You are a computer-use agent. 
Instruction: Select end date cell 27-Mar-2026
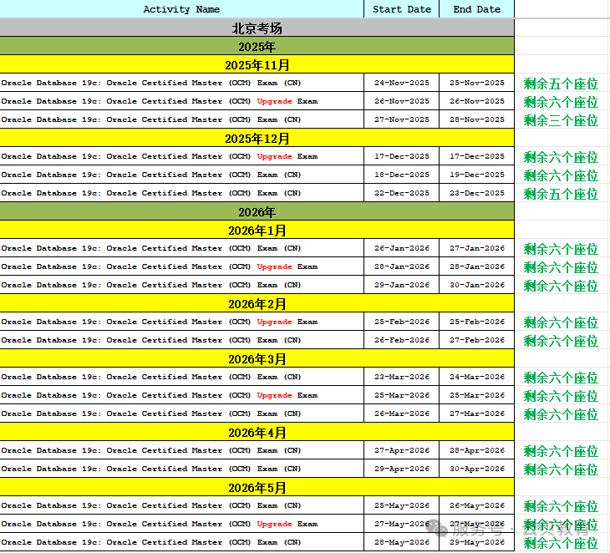coord(476,413)
